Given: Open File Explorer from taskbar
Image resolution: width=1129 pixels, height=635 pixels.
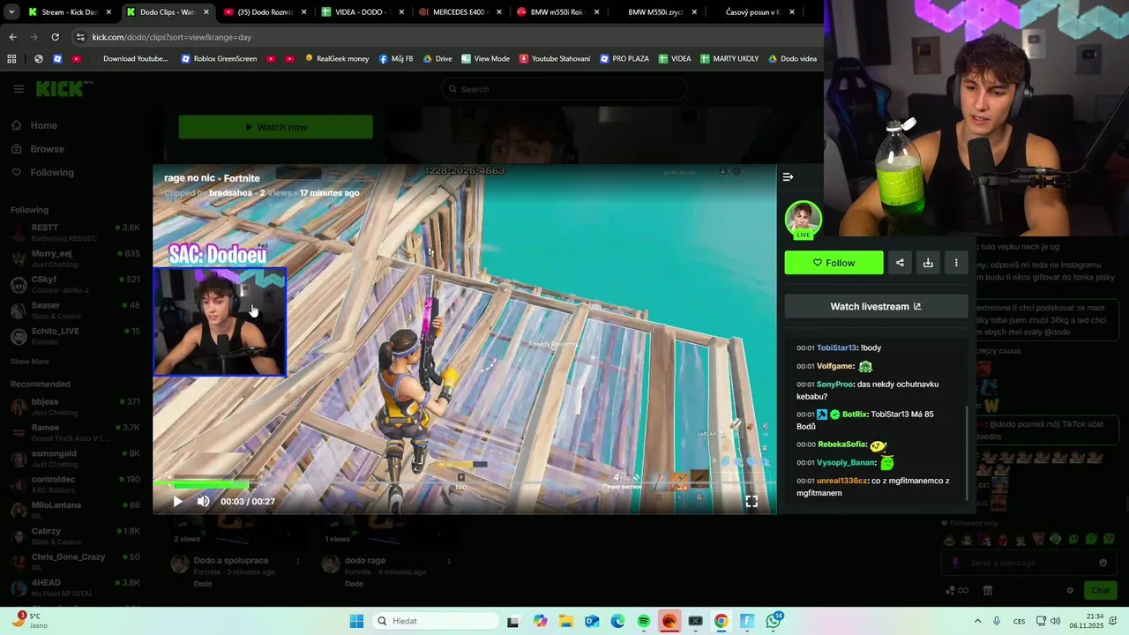Looking at the screenshot, I should (x=566, y=621).
